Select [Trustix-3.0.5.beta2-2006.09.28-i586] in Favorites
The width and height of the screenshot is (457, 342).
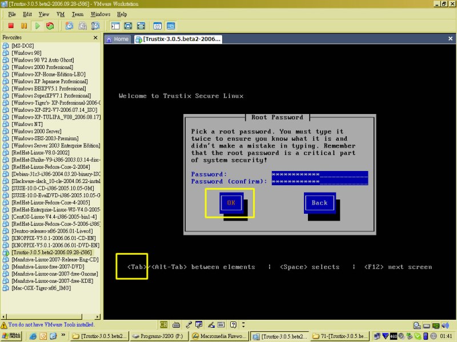coord(51,253)
